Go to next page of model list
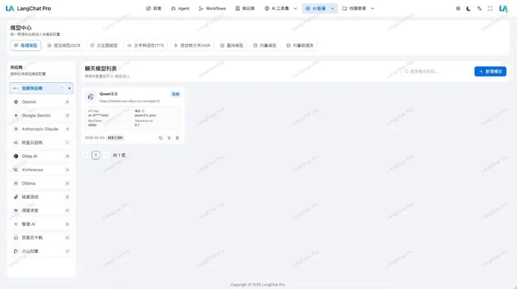Viewport: 517px width, 289px height. coord(106,155)
